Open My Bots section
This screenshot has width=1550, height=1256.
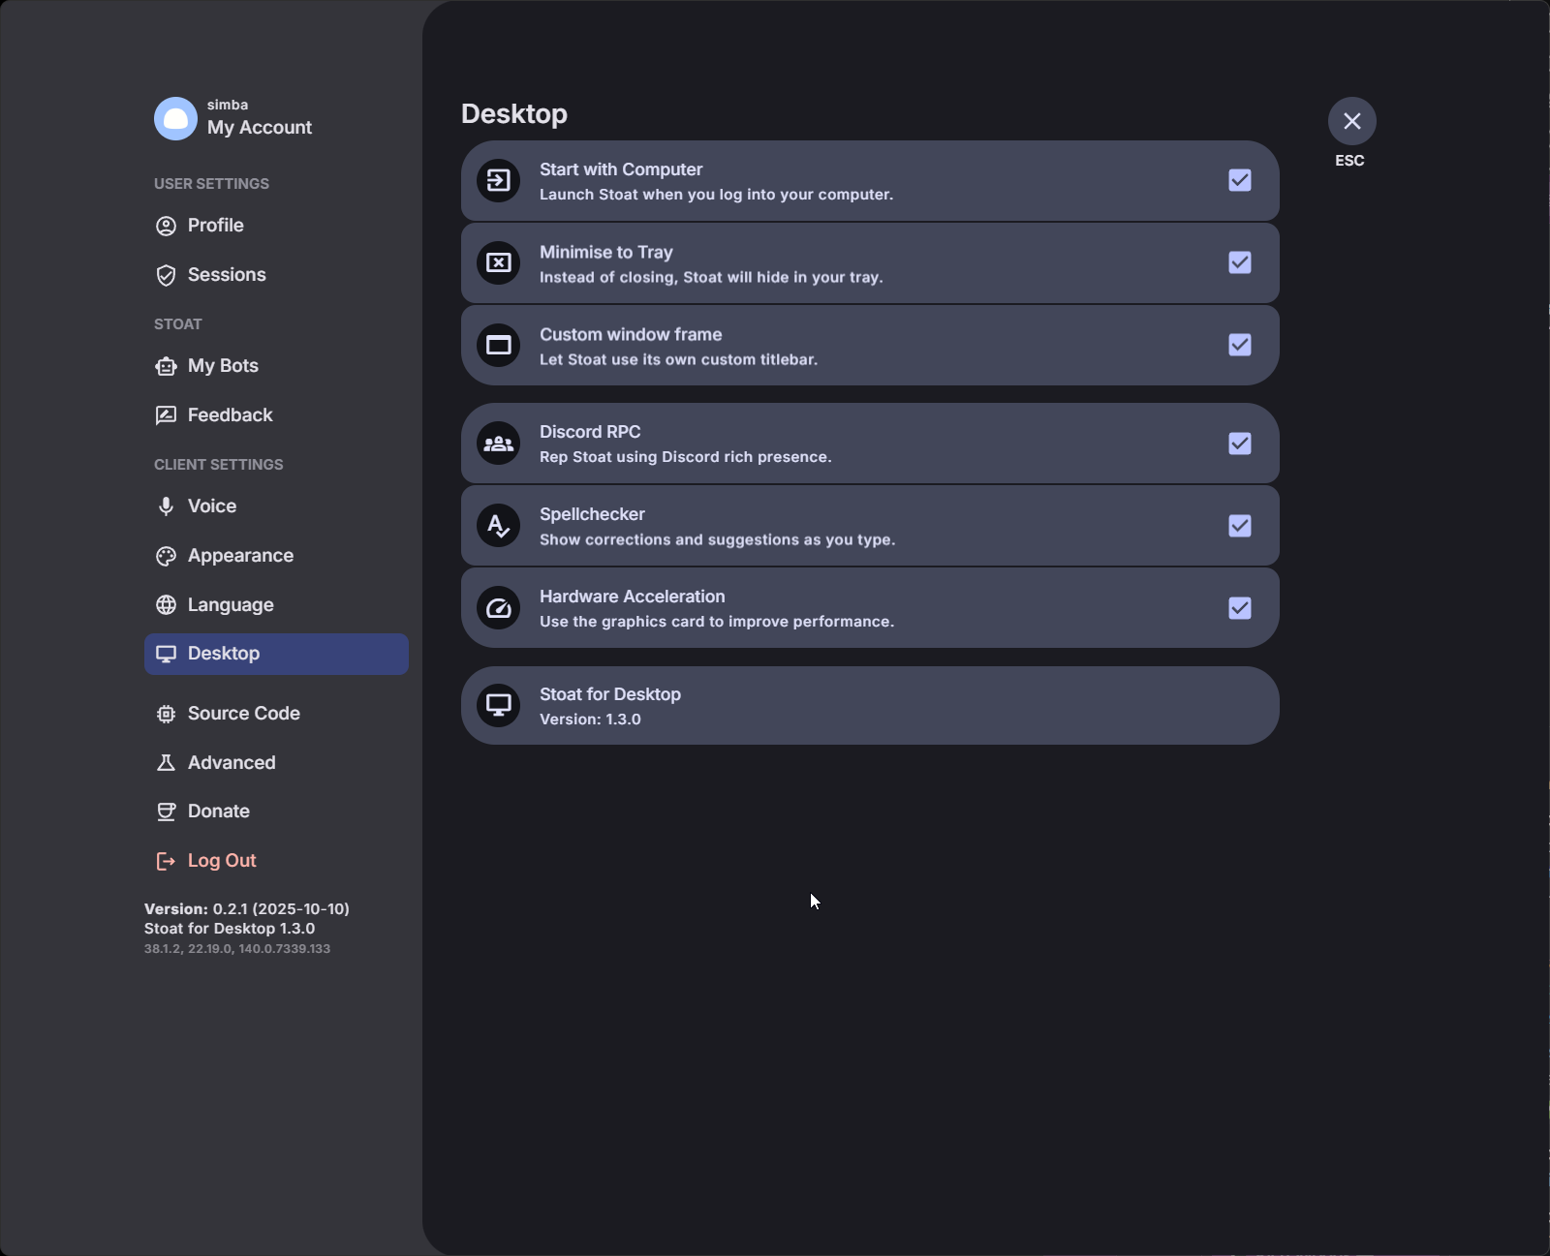point(276,366)
